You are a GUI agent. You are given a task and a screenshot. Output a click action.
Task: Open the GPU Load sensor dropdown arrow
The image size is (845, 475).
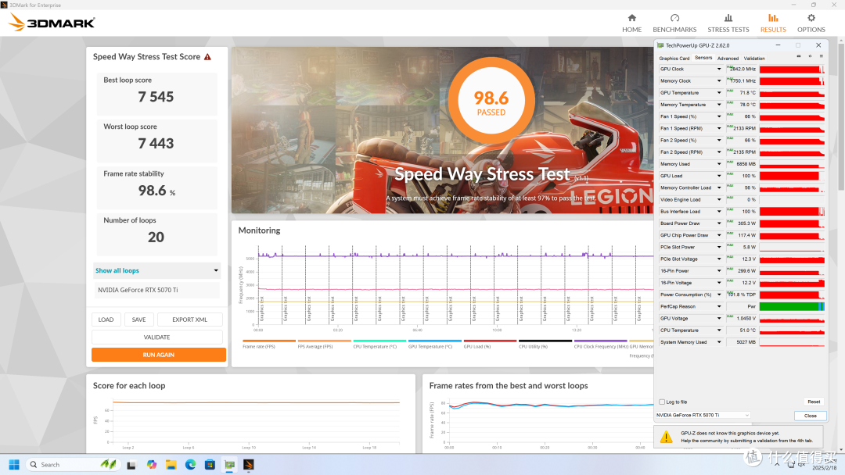click(x=718, y=176)
